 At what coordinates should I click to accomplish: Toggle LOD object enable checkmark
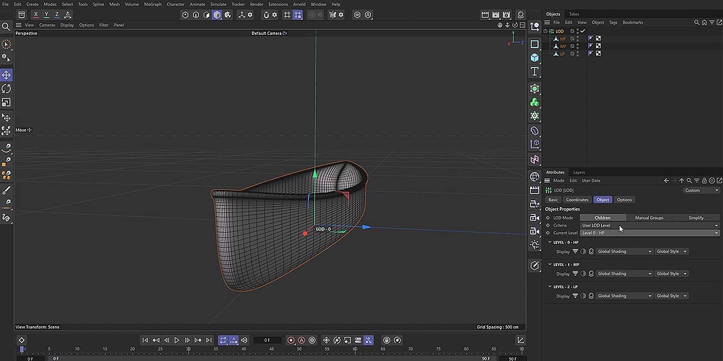[583, 31]
